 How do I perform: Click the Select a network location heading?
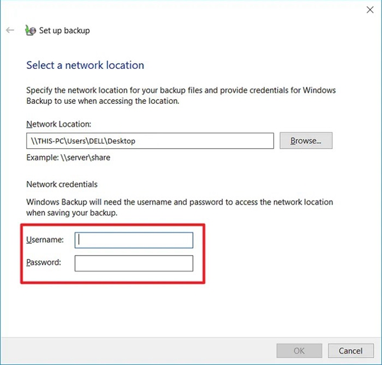point(85,65)
